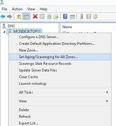The image size is (116, 126).
Task: Open the Action menu
Action: coord(17,9)
